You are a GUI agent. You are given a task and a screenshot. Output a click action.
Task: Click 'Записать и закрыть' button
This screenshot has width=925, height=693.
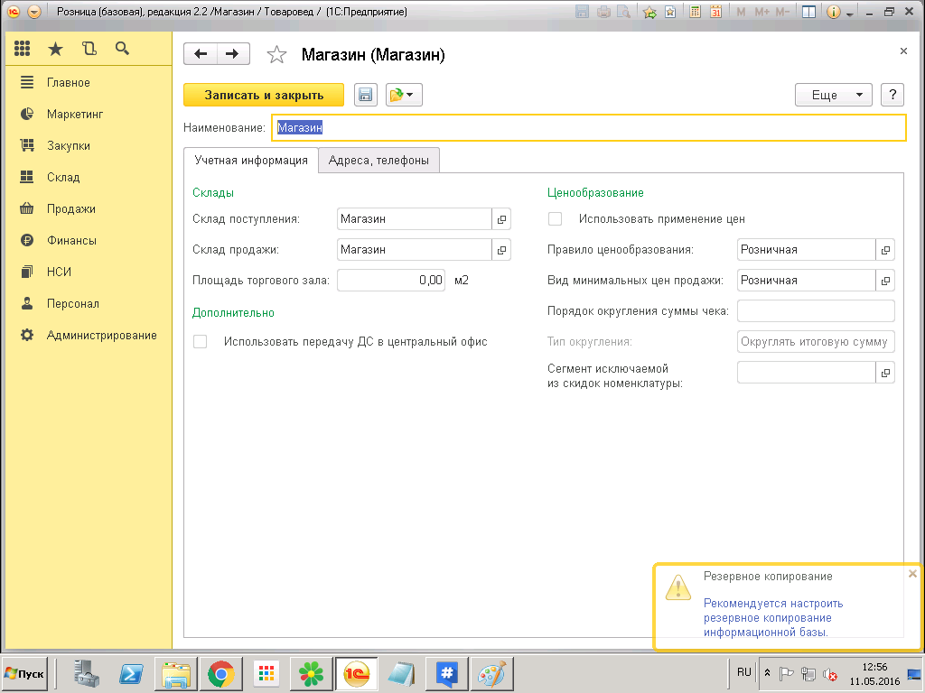pyautogui.click(x=264, y=95)
